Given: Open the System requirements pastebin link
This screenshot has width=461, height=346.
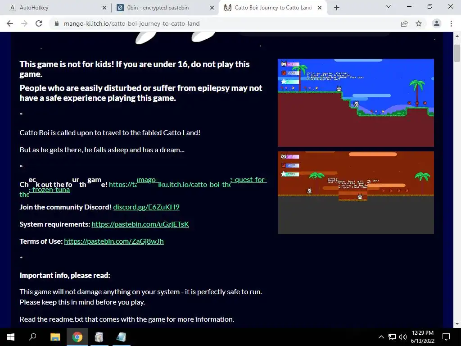Looking at the screenshot, I should pyautogui.click(x=140, y=224).
